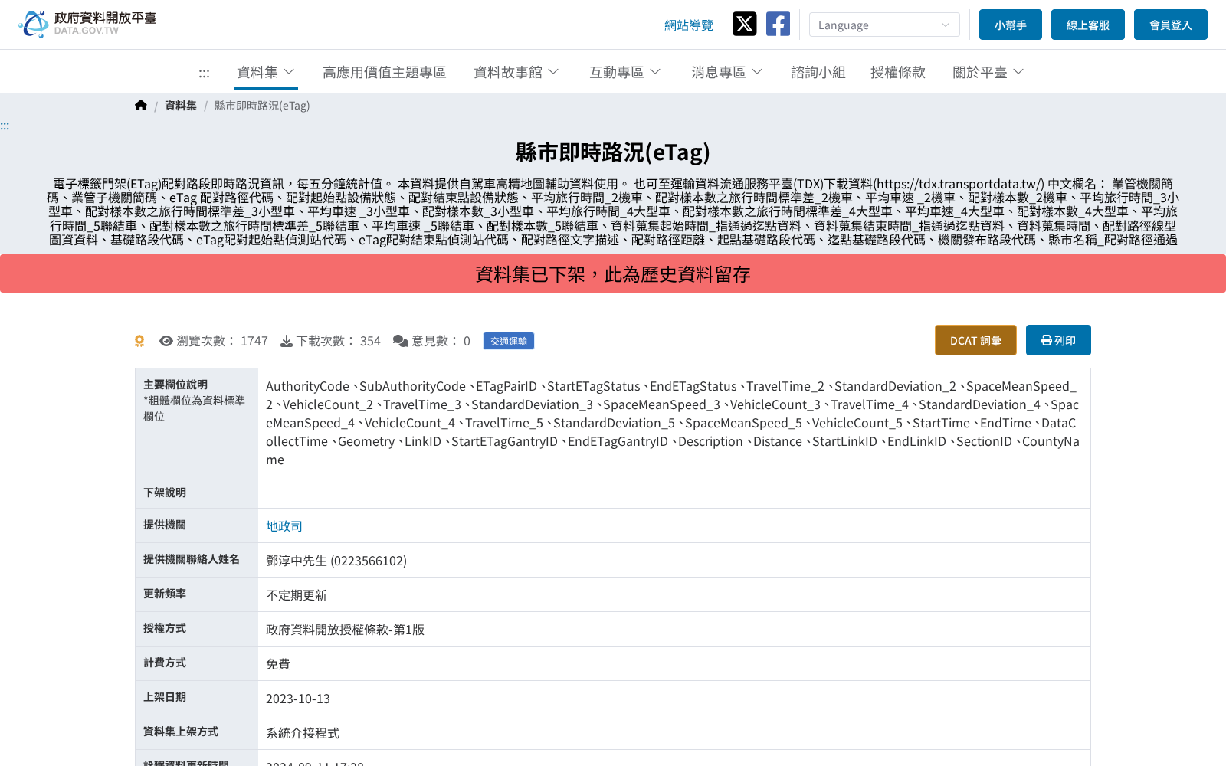Select contact name 鄧淳中先生 (0223566102)
1226x766 pixels.
(336, 561)
